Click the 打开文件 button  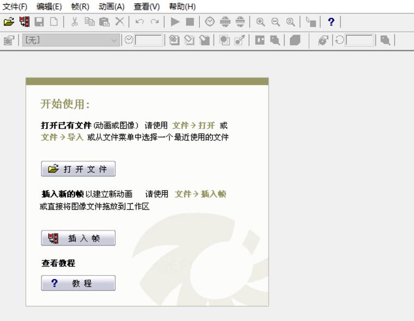(78, 169)
